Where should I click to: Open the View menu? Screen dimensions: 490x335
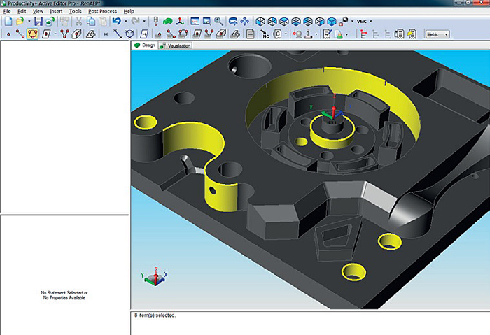38,11
